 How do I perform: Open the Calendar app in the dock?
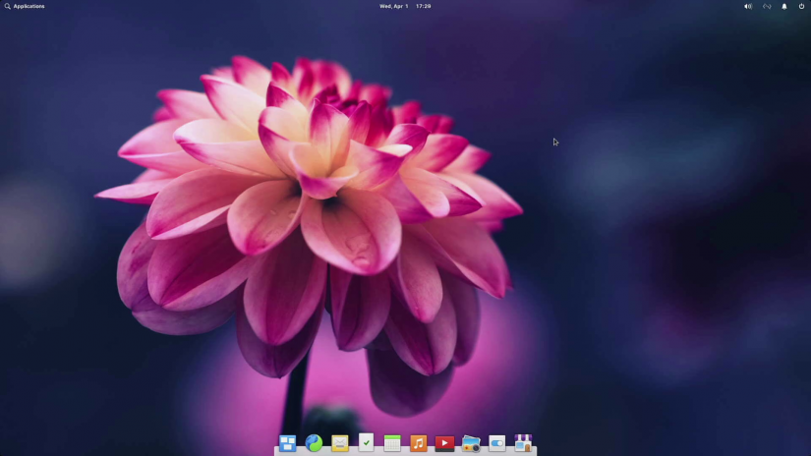pos(392,443)
